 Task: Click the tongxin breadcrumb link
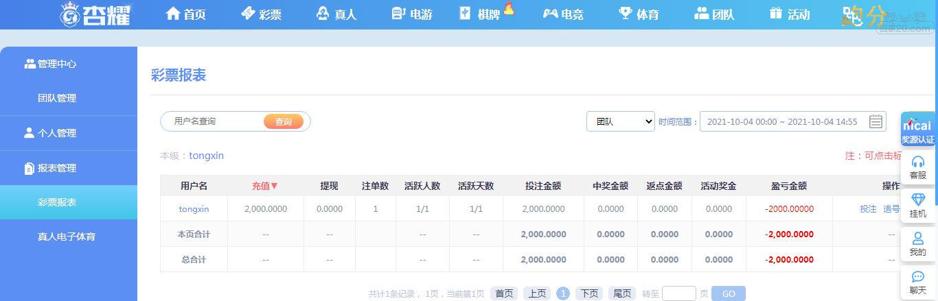(x=207, y=156)
